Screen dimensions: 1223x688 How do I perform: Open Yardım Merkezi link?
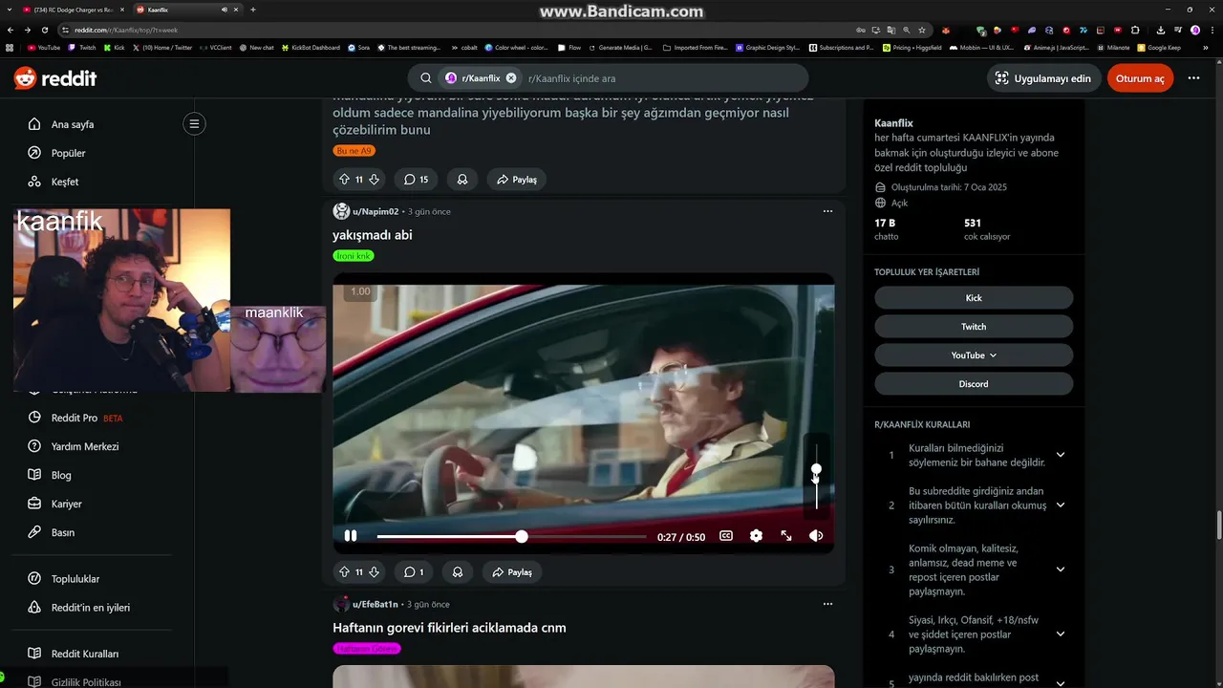point(85,446)
